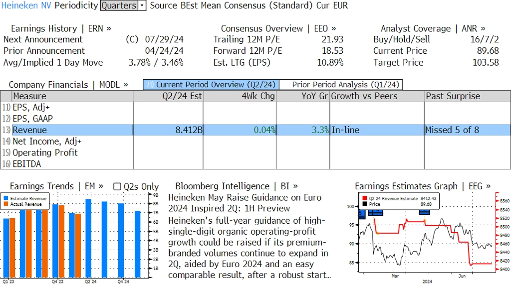Click the Q2'24 estimate revenue bar
511x286 pixels.
click(x=88, y=239)
